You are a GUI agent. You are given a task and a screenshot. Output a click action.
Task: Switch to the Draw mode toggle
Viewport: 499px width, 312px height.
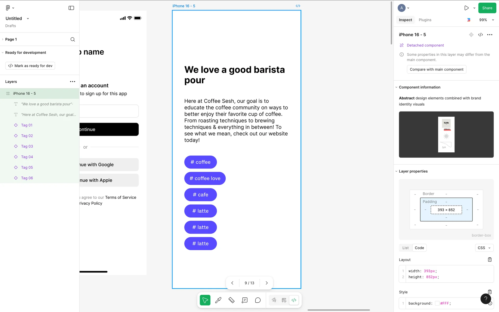coord(274,300)
